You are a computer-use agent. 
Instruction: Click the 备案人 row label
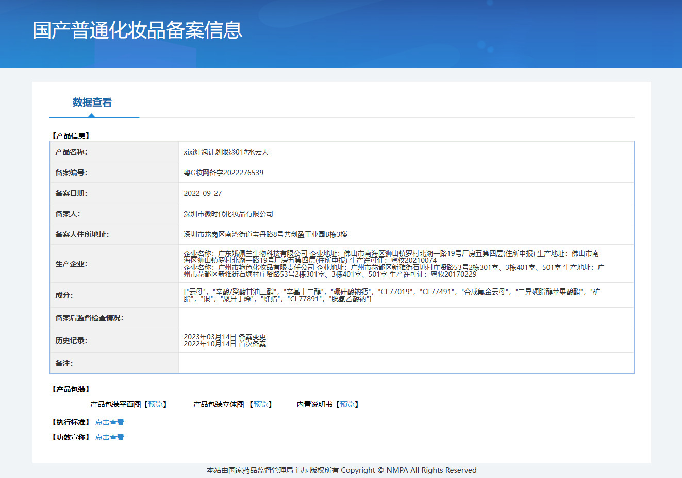tap(68, 214)
